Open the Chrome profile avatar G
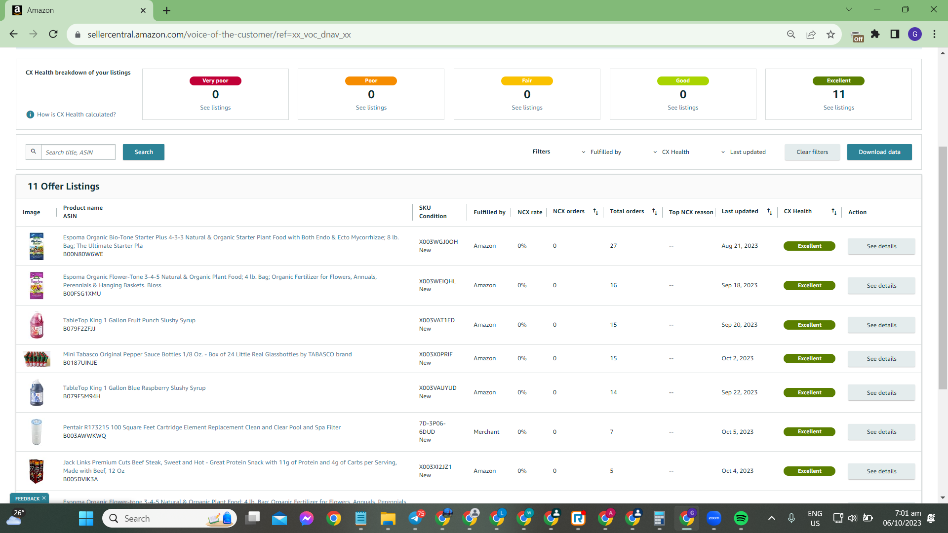The width and height of the screenshot is (948, 533). (x=915, y=34)
